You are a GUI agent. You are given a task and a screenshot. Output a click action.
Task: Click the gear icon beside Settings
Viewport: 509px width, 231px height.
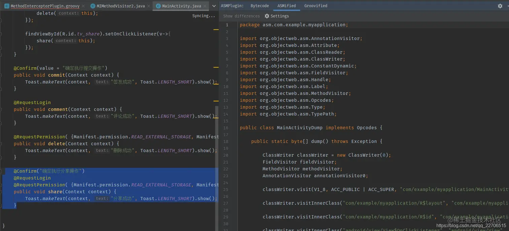click(x=267, y=16)
